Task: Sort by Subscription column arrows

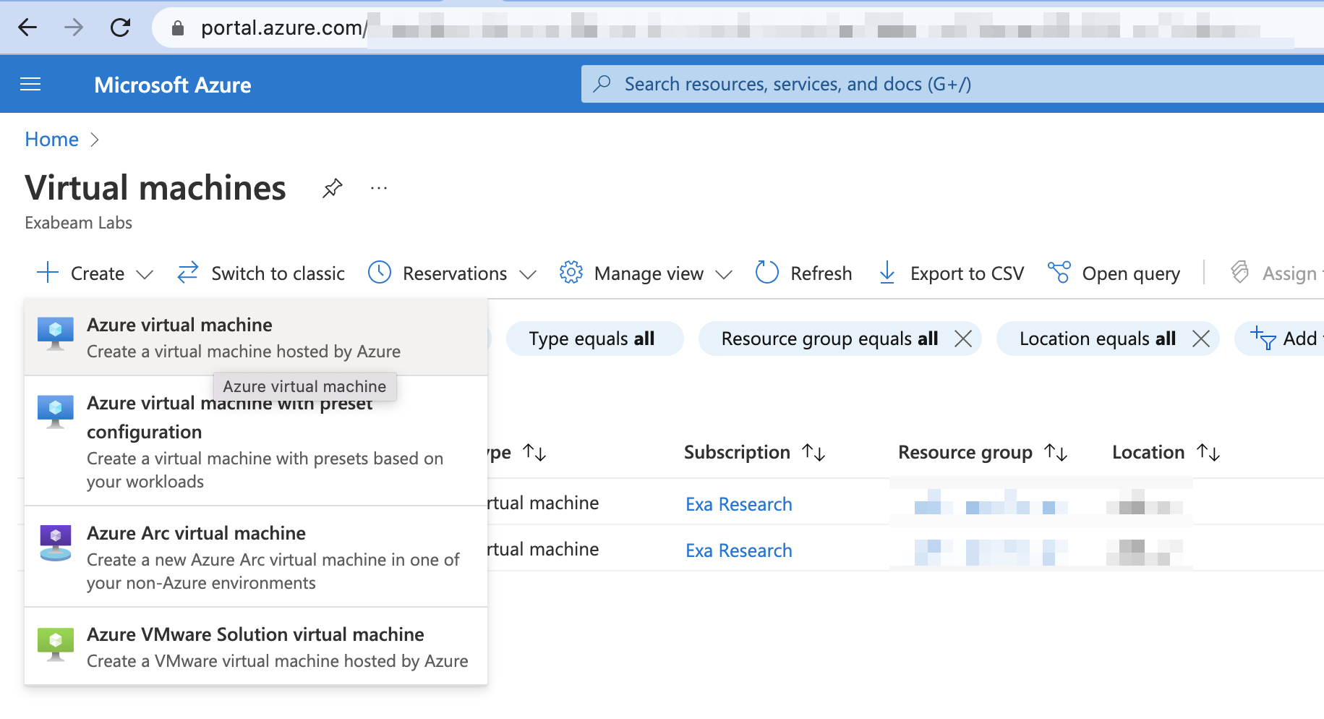Action: tap(813, 453)
